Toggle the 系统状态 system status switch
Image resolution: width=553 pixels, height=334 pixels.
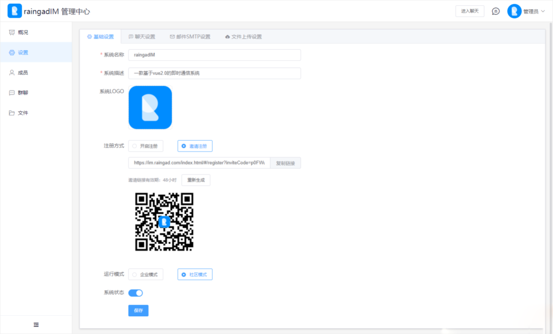coord(136,292)
